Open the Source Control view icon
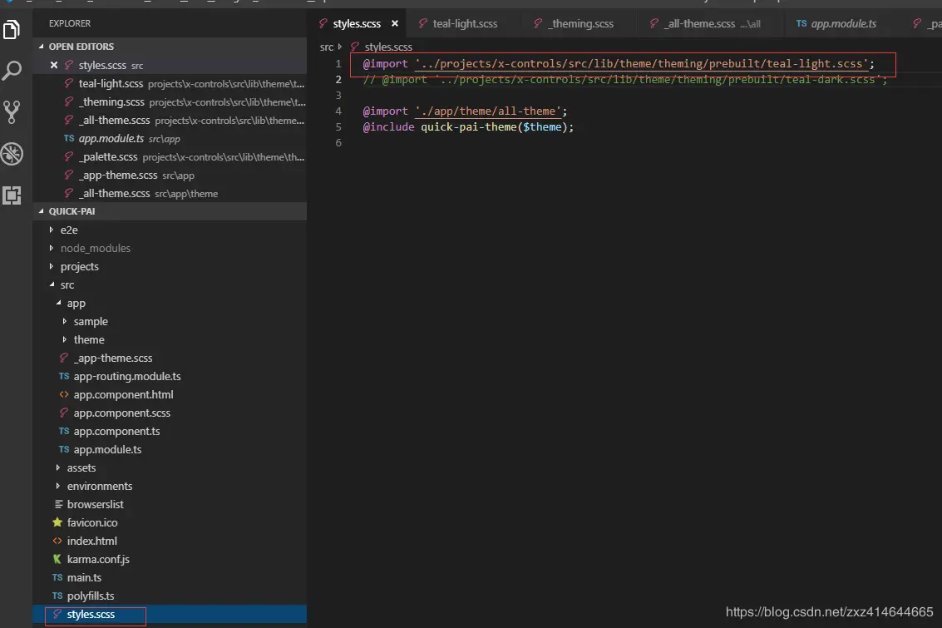 click(x=12, y=112)
